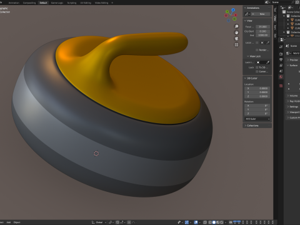Collapse the Annotations panel
Viewport: 300px width, 225px height.
(246, 8)
